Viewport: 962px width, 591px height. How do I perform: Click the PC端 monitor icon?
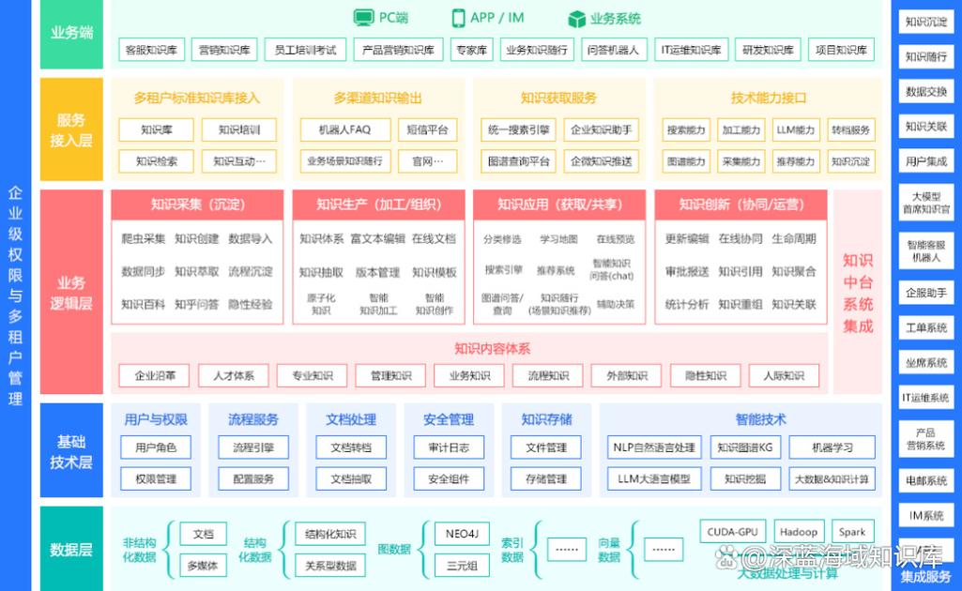pyautogui.click(x=363, y=18)
